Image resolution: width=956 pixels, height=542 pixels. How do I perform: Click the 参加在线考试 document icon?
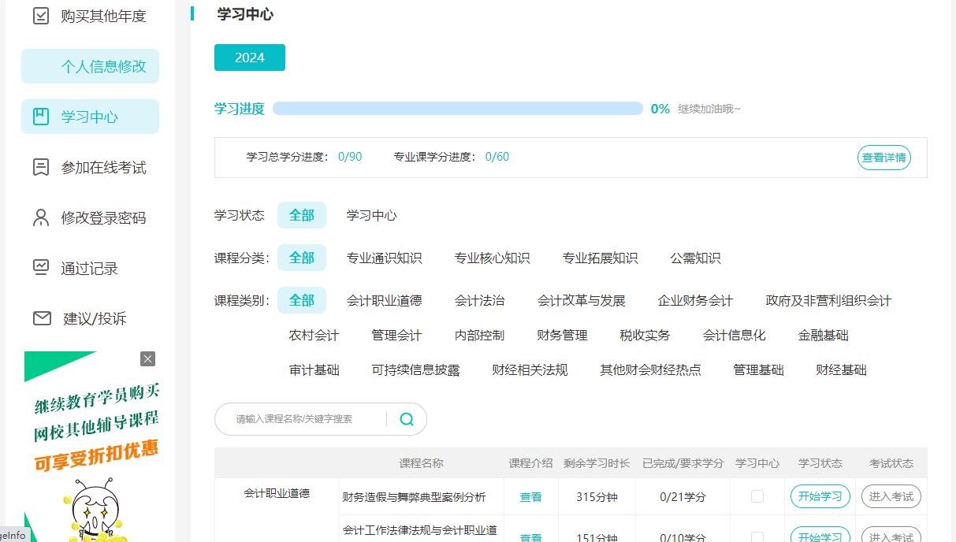pos(42,166)
